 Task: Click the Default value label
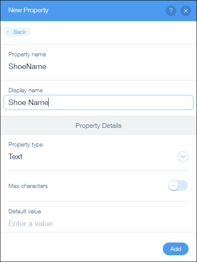pyautogui.click(x=25, y=211)
